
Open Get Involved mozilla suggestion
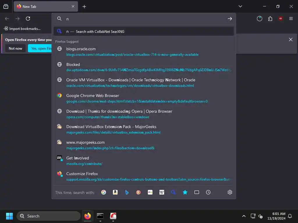coord(144,161)
